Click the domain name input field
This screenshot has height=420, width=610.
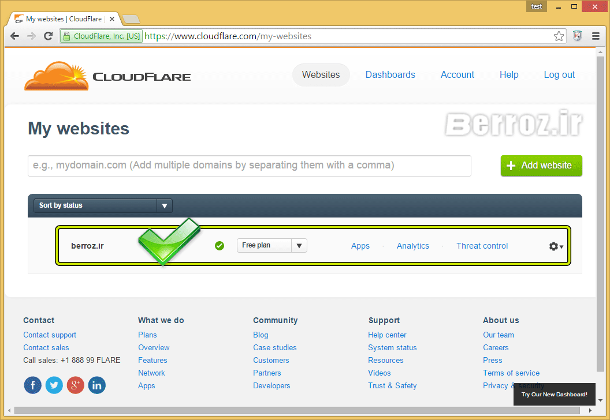250,166
